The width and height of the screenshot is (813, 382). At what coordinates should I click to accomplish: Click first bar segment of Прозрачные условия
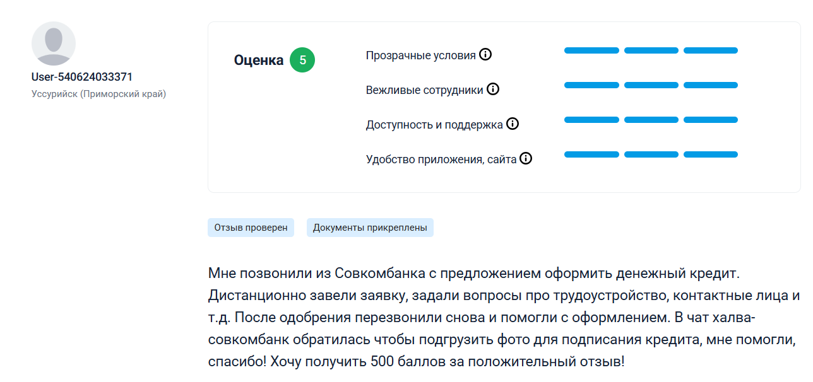click(591, 50)
